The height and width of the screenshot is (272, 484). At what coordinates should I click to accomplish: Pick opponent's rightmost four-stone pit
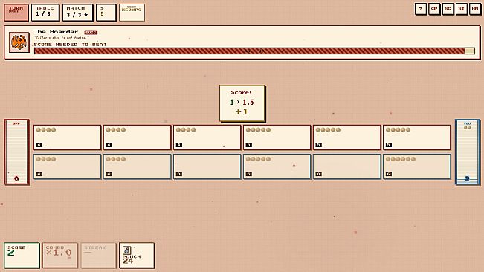point(207,137)
